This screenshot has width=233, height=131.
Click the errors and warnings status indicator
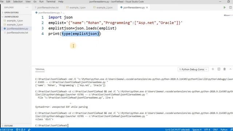click(21, 130)
